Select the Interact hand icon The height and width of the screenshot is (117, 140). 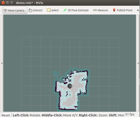[x=30, y=10]
